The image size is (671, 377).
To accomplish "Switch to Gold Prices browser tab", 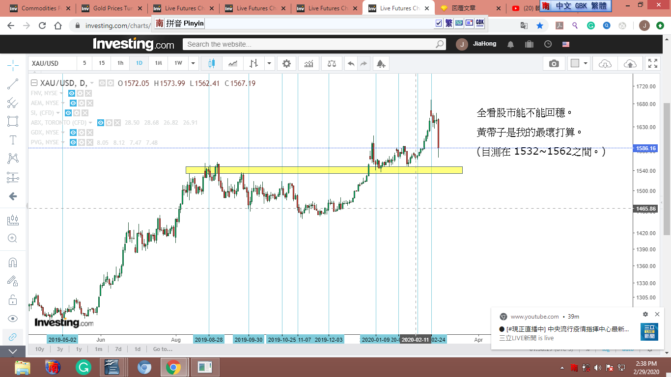I will point(113,8).
